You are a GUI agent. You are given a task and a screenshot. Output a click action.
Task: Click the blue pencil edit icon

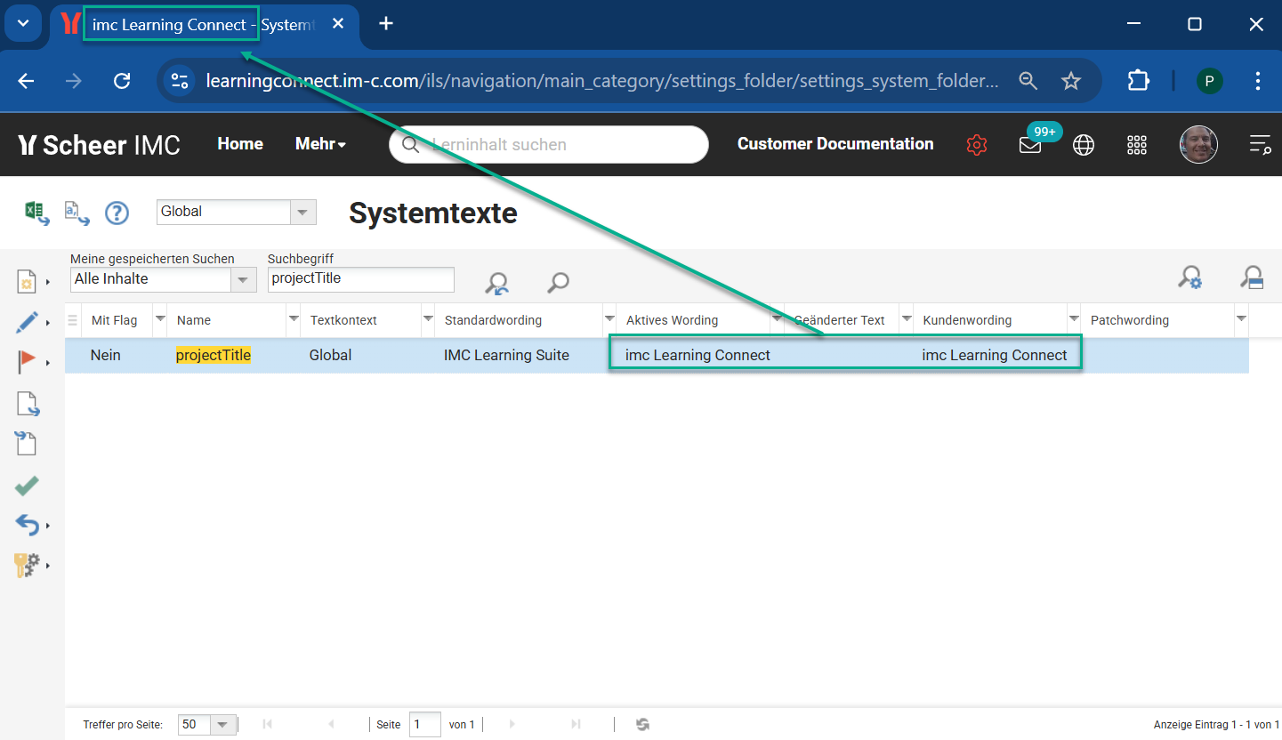click(26, 322)
